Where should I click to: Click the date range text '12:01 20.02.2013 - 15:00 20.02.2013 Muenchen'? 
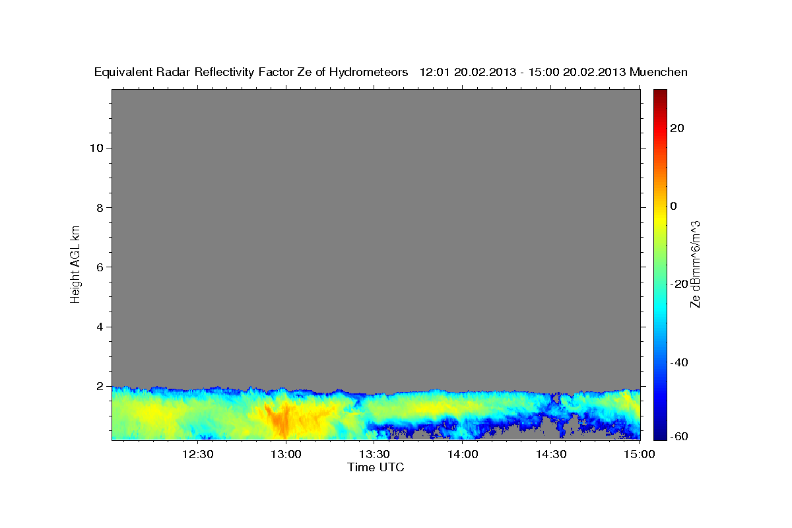click(x=554, y=72)
